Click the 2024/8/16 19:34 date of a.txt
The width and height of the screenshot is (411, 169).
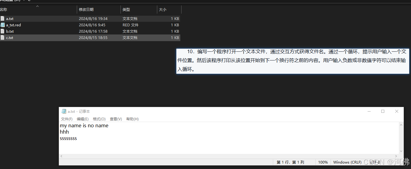(x=93, y=19)
